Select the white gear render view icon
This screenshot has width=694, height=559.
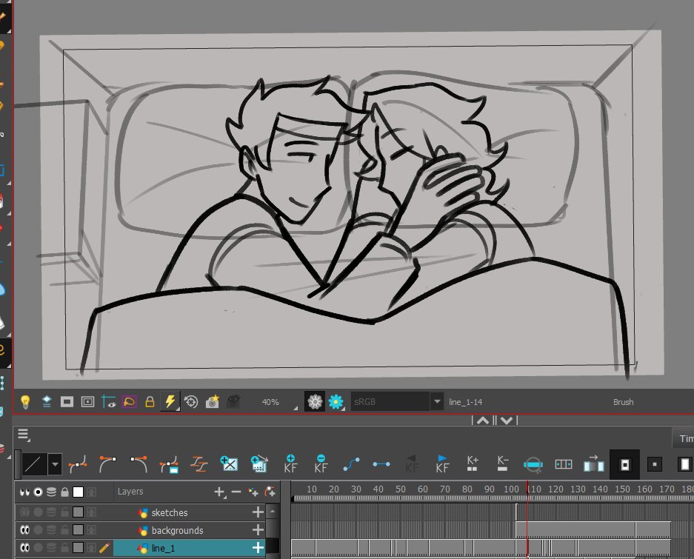coord(315,401)
